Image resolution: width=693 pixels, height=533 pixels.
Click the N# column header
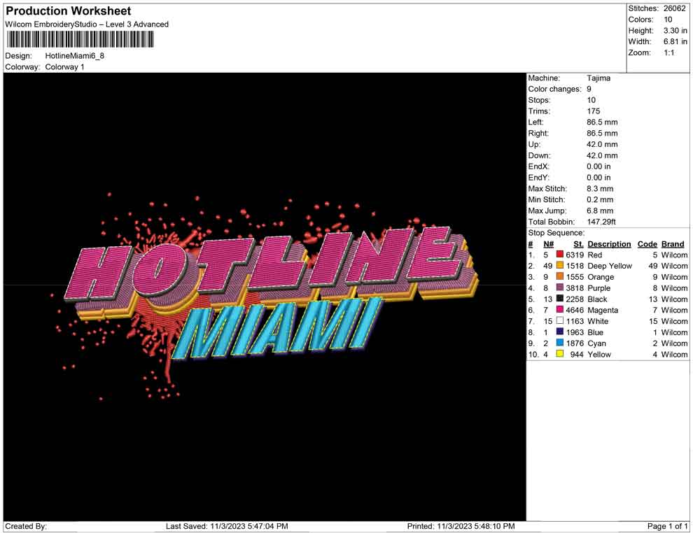(549, 244)
